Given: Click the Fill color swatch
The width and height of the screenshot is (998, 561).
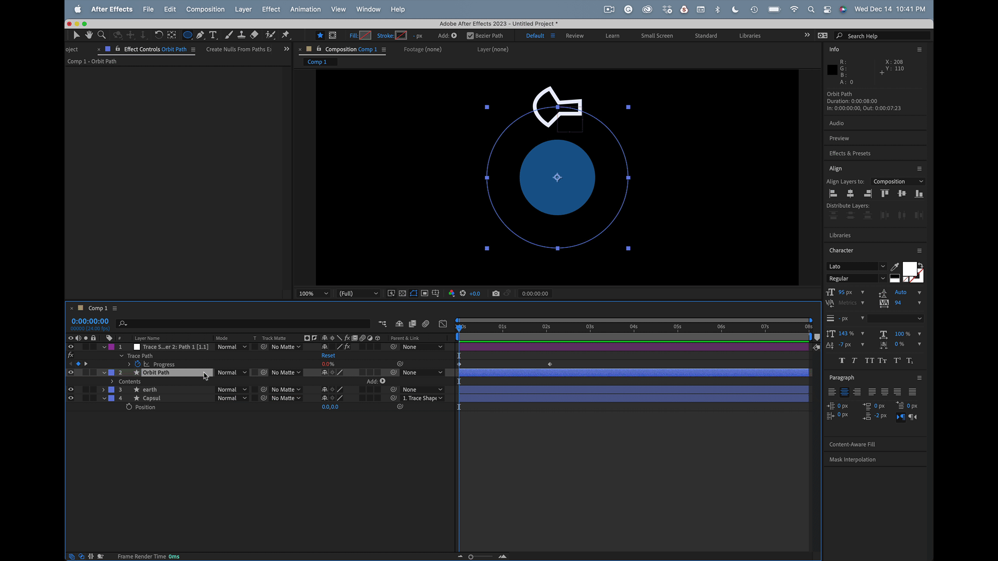Looking at the screenshot, I should [x=365, y=36].
